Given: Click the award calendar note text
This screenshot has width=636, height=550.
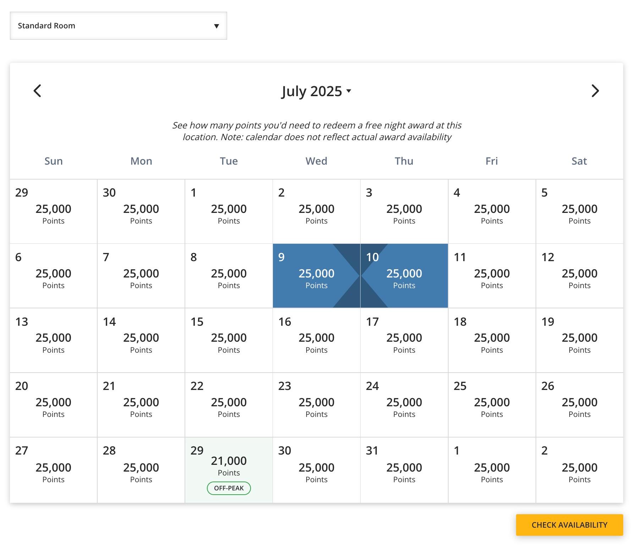Looking at the screenshot, I should click(x=317, y=131).
